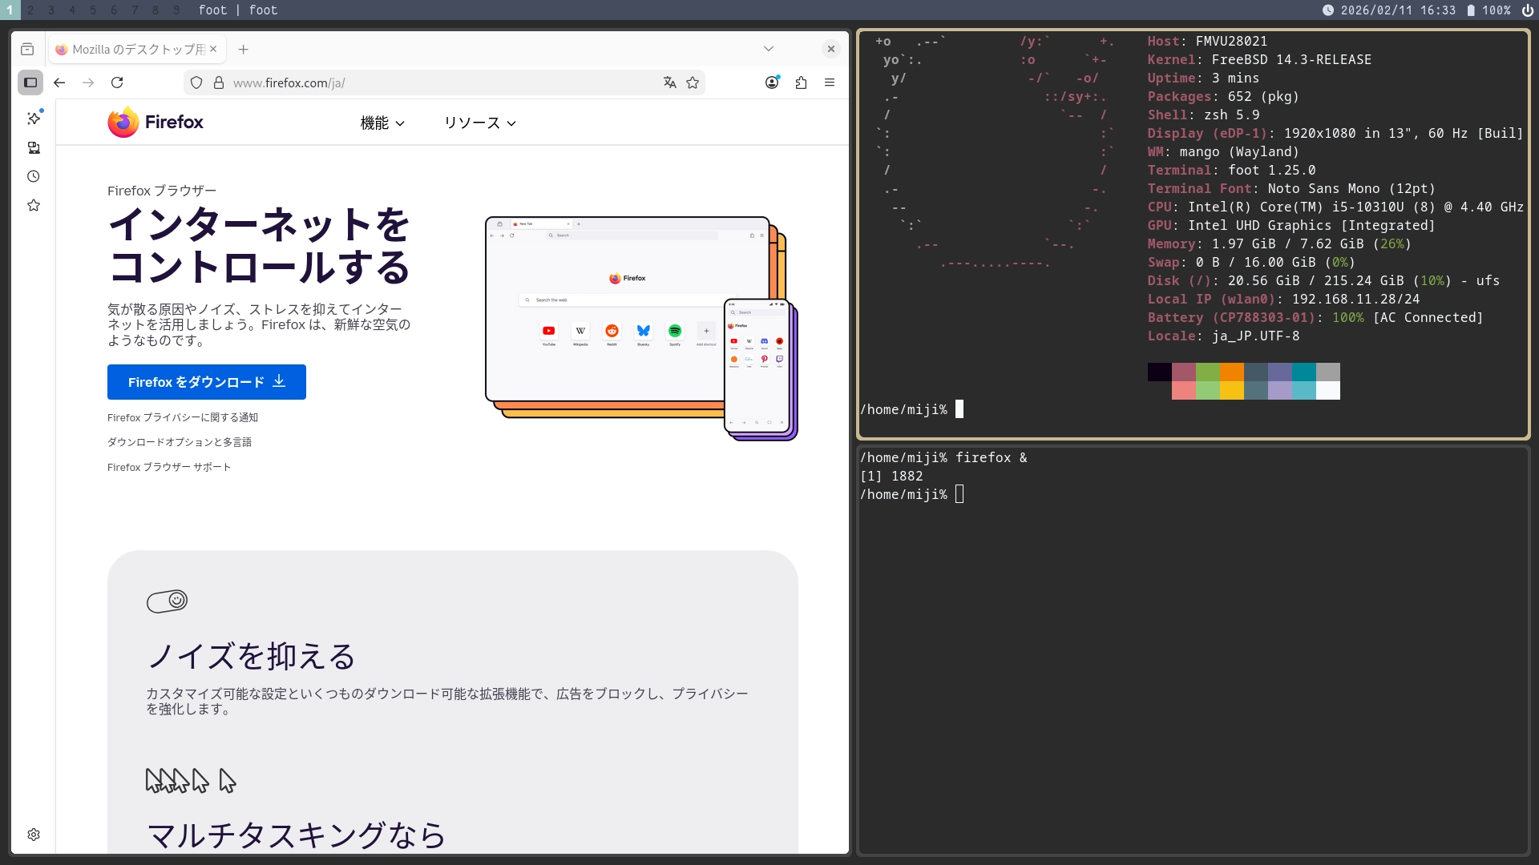This screenshot has width=1539, height=865.
Task: Expand the 機能 dropdown menu
Action: [382, 123]
